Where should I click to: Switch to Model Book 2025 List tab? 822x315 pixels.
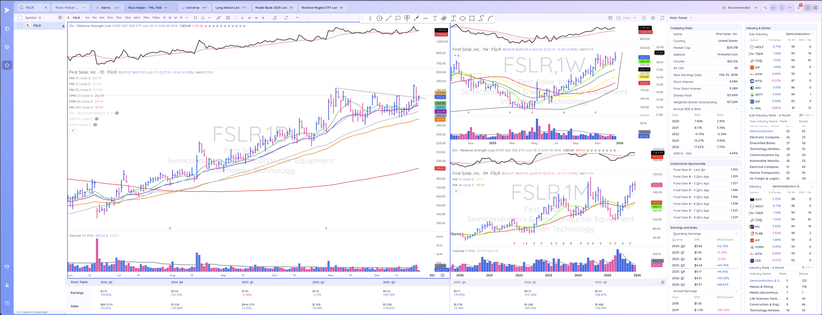274,8
